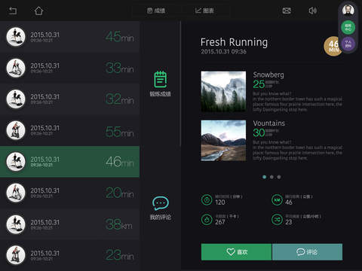
Task: Toggle the speaker sound icon
Action: point(312,11)
